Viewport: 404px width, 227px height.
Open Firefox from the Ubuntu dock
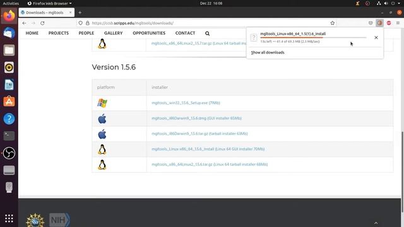(x=9, y=15)
